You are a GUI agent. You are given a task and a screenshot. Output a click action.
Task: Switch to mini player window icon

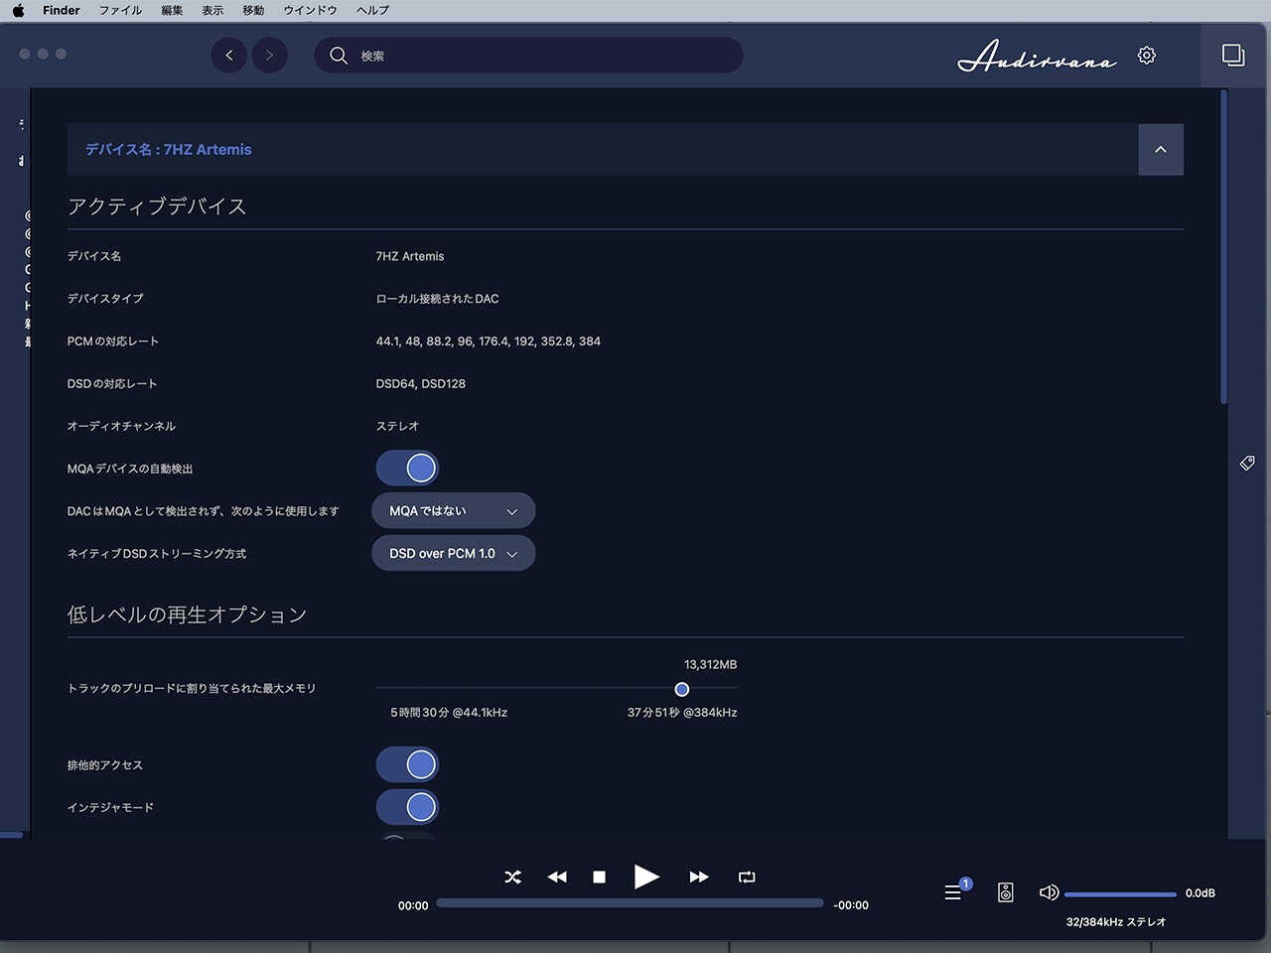1233,56
